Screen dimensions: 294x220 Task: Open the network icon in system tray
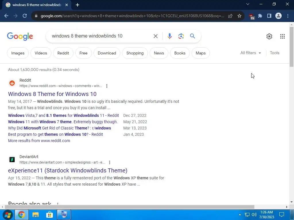(247, 215)
